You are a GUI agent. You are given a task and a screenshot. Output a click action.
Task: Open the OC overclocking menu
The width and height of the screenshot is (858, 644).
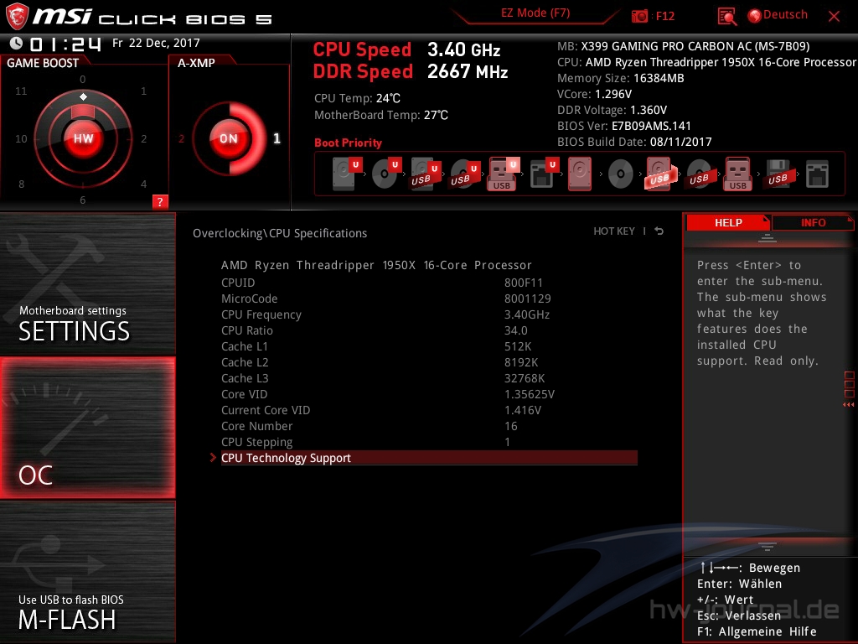pos(87,428)
